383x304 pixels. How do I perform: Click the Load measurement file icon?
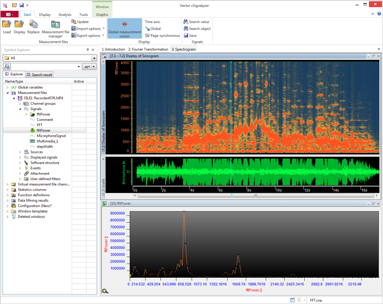(x=7, y=24)
